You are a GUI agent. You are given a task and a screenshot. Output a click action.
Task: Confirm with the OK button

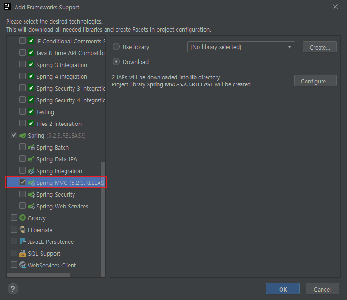tap(283, 289)
